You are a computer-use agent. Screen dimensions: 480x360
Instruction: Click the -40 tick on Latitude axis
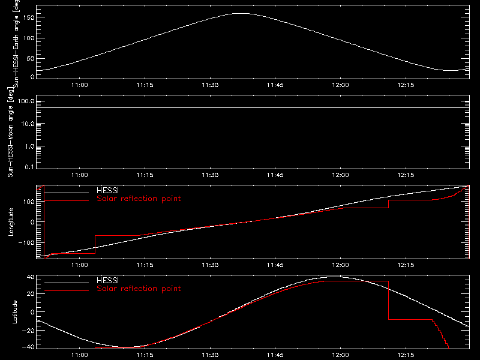point(28,347)
